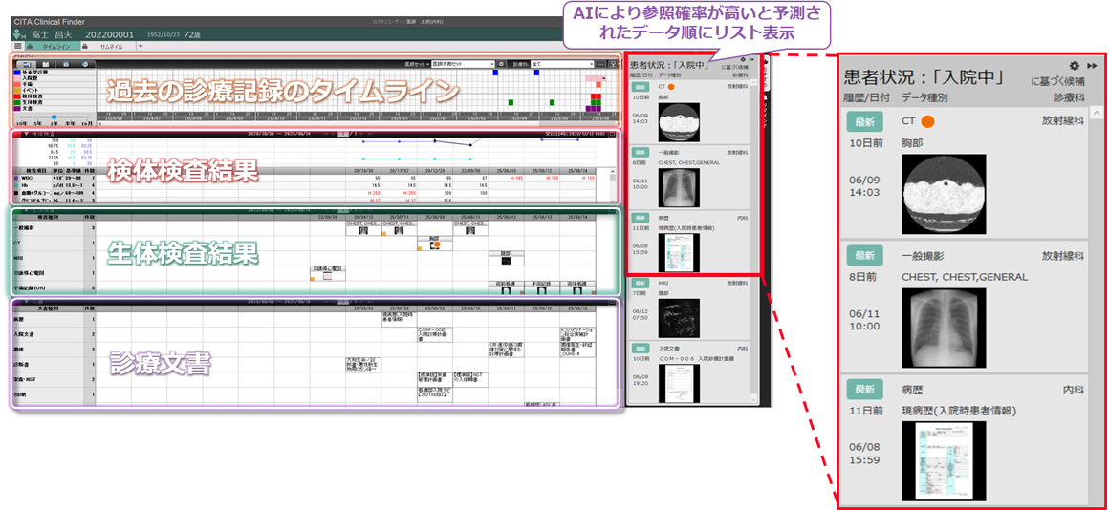1109x510 pixels.
Task: Open the hamburger menu beside タイムライン tab
Action: pos(17,46)
